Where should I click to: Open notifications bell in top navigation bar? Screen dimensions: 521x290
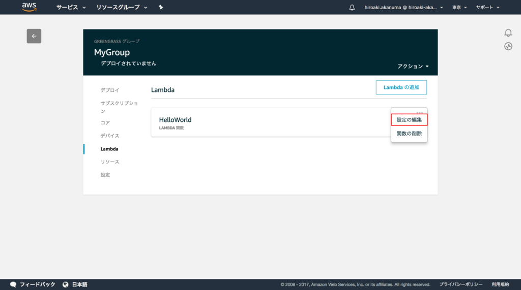[x=352, y=7]
